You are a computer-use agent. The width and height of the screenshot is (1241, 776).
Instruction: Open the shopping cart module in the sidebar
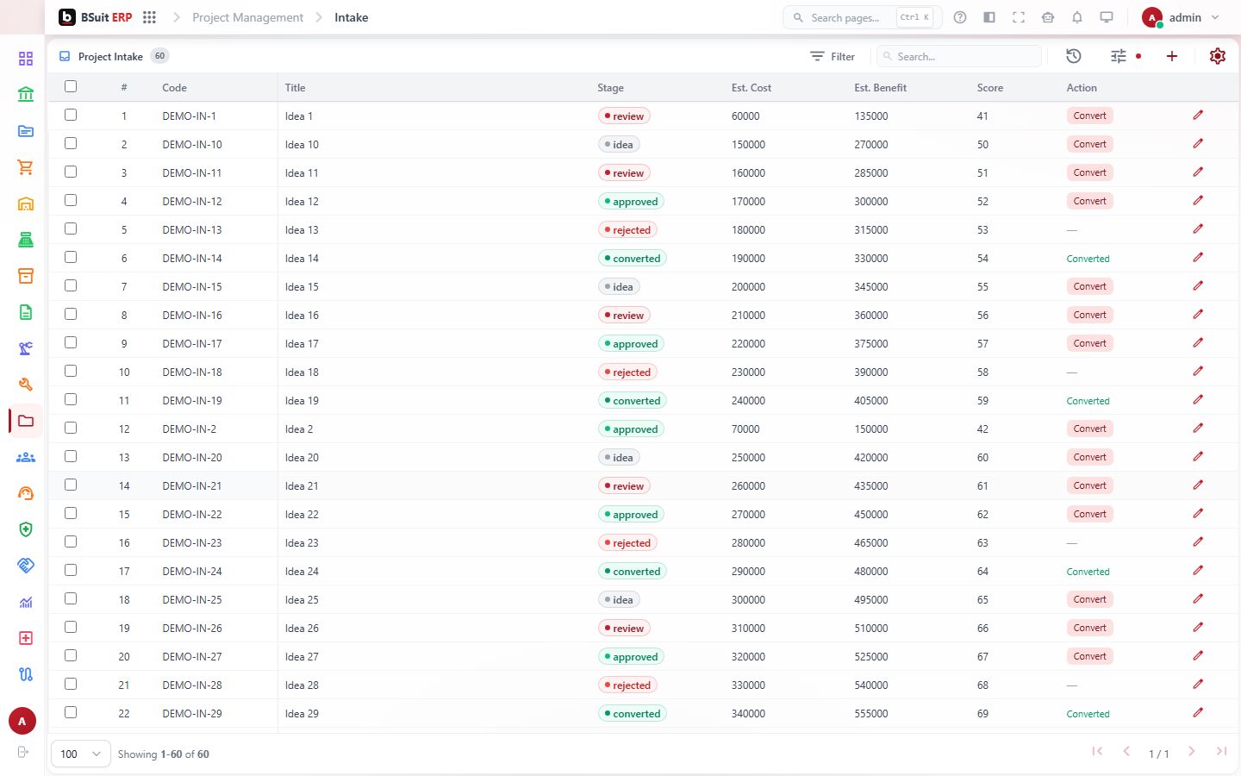click(x=26, y=167)
